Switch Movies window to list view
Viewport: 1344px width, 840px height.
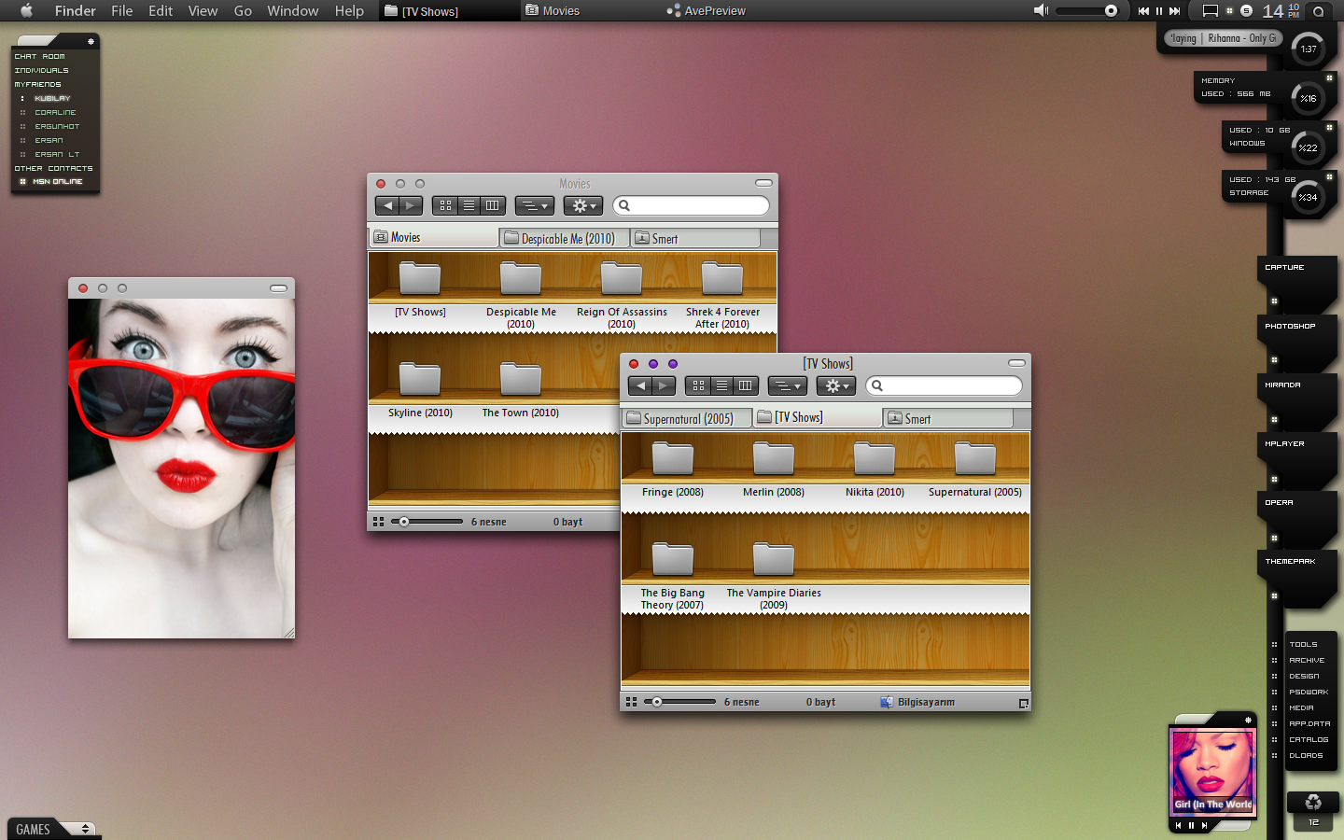[469, 205]
